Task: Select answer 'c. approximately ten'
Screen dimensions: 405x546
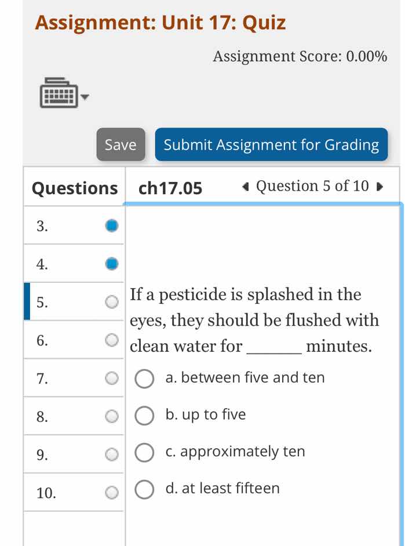Action: [144, 453]
